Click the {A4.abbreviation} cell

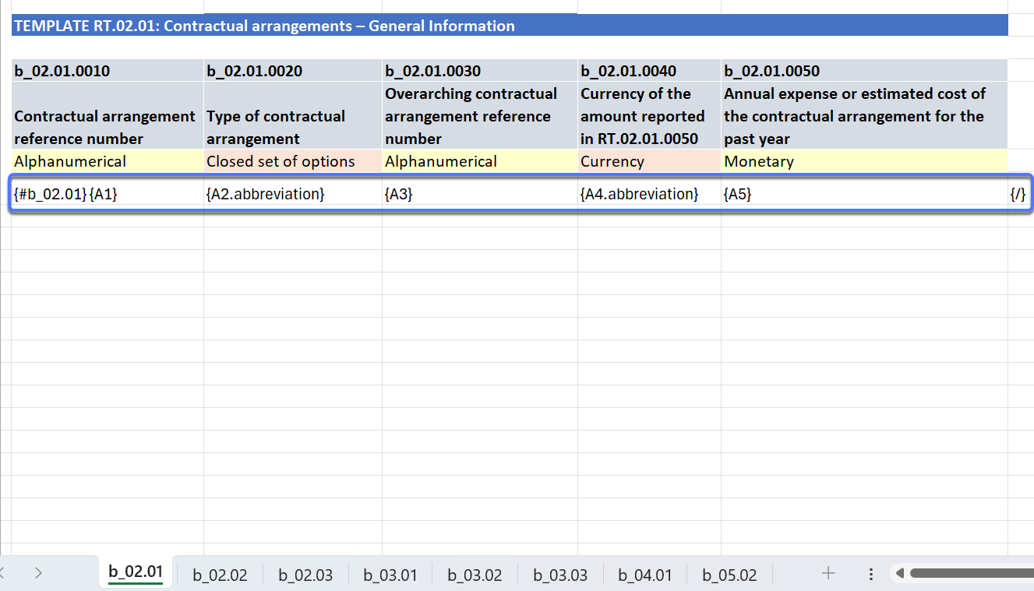[639, 194]
